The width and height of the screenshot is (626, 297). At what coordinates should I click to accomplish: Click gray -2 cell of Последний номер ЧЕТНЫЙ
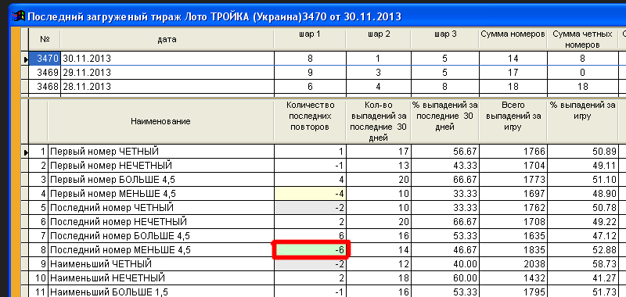310,208
